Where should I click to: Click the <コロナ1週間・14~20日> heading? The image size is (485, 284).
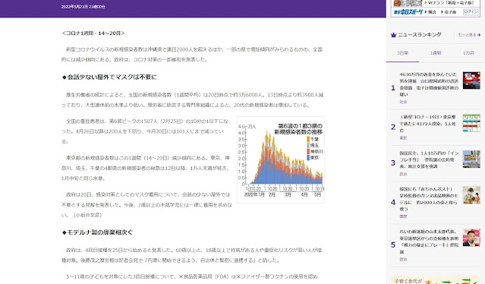93,33
